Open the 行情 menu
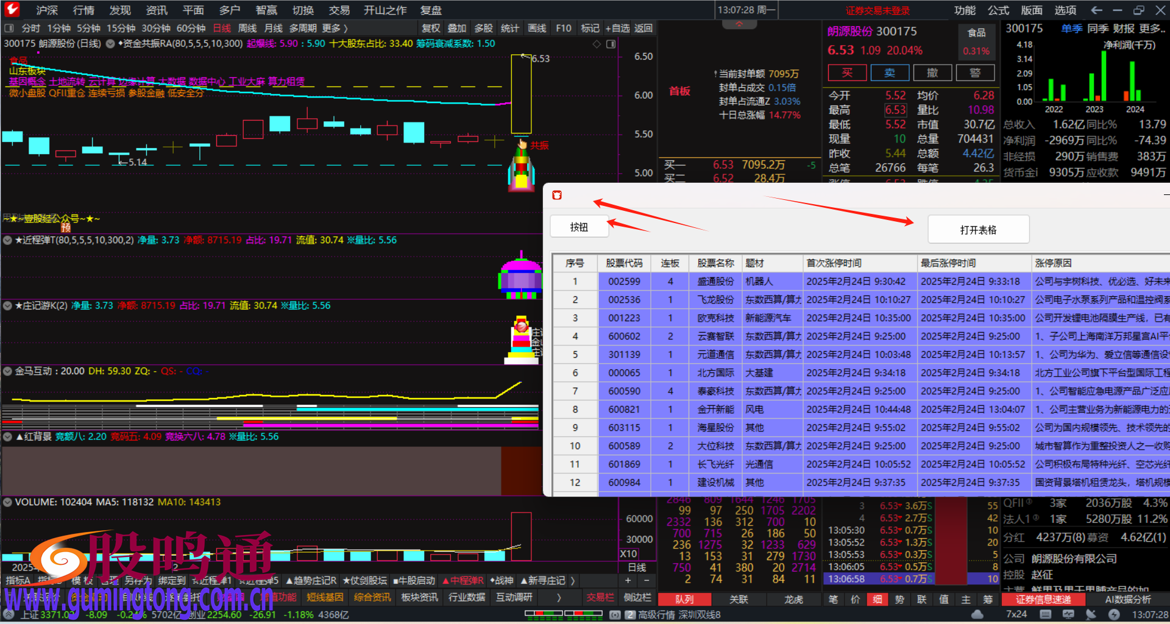Image resolution: width=1170 pixels, height=624 pixels. pos(83,10)
